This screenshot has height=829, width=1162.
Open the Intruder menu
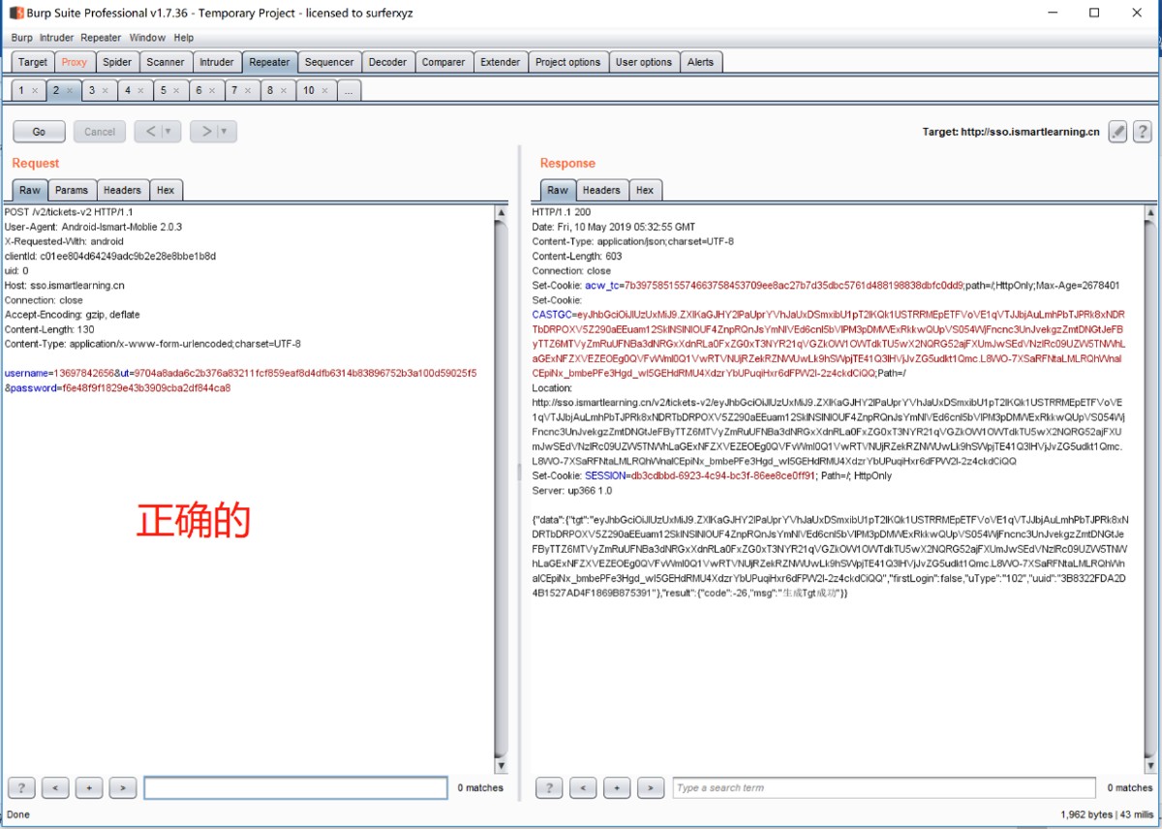pyautogui.click(x=56, y=38)
